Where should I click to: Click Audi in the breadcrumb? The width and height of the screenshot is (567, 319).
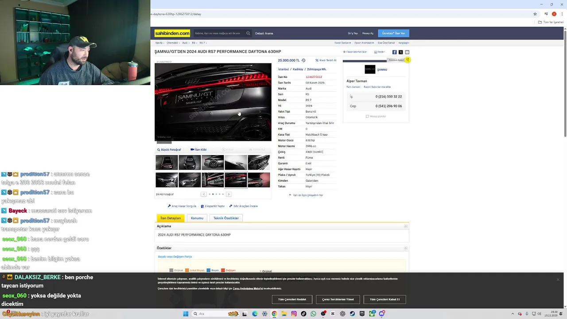coord(185,43)
